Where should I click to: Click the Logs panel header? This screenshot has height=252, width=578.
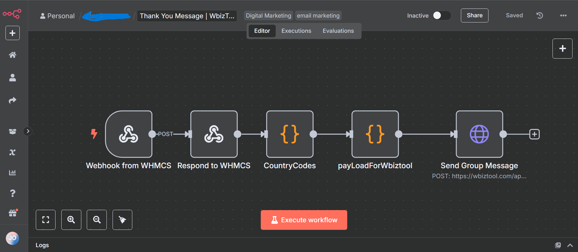[42, 245]
